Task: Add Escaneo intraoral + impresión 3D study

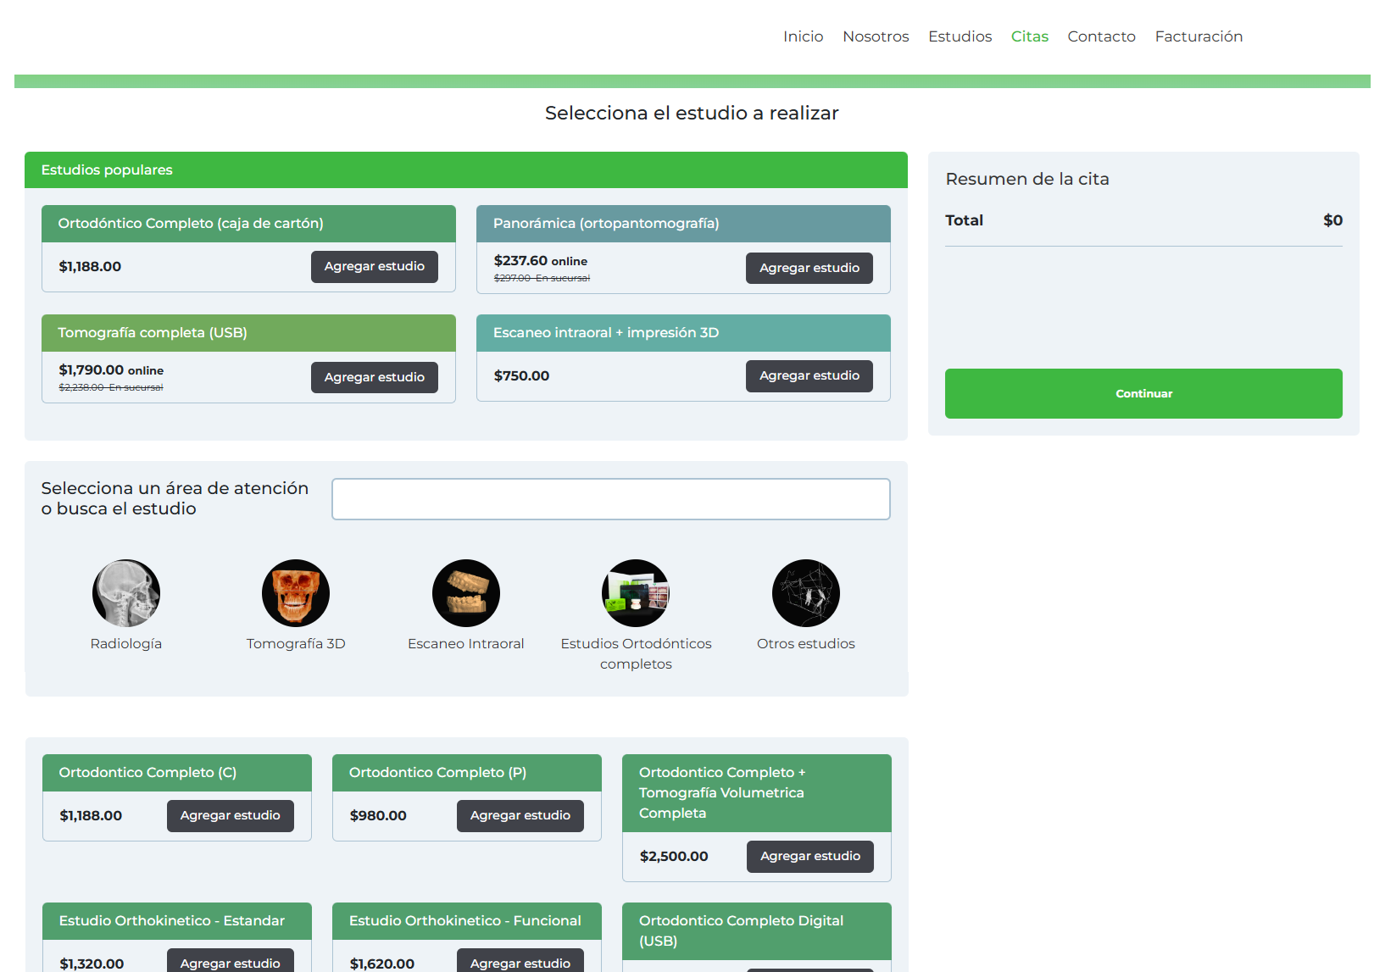Action: [x=809, y=376]
